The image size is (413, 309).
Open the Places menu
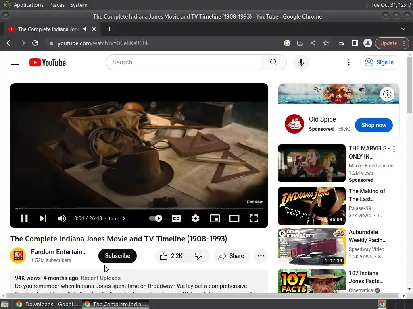pyautogui.click(x=57, y=5)
